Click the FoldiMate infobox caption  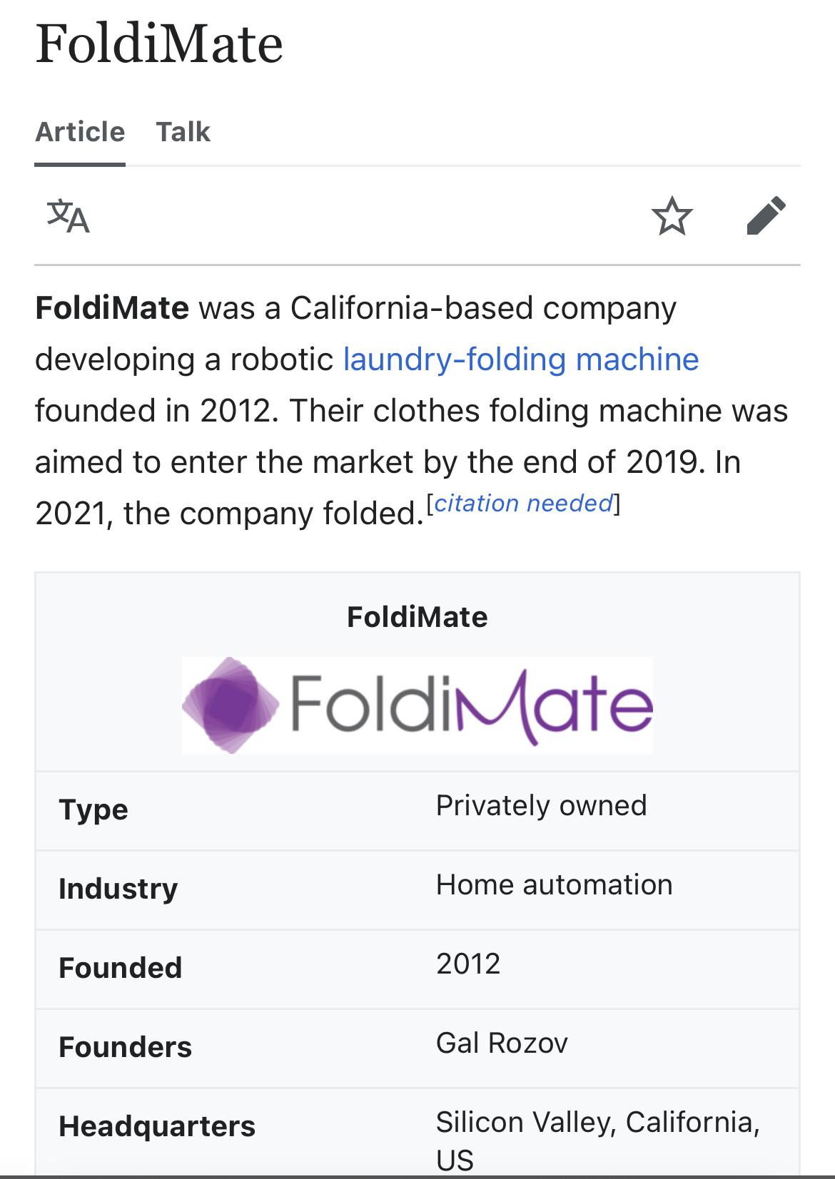point(417,617)
